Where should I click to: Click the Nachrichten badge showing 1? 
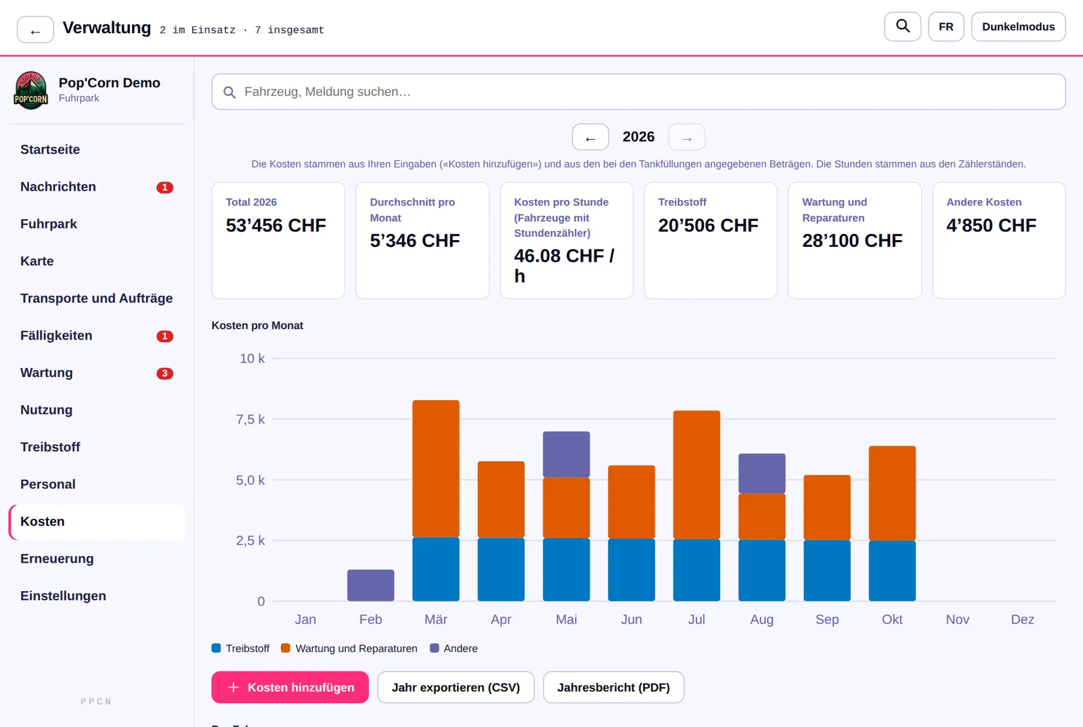click(164, 187)
